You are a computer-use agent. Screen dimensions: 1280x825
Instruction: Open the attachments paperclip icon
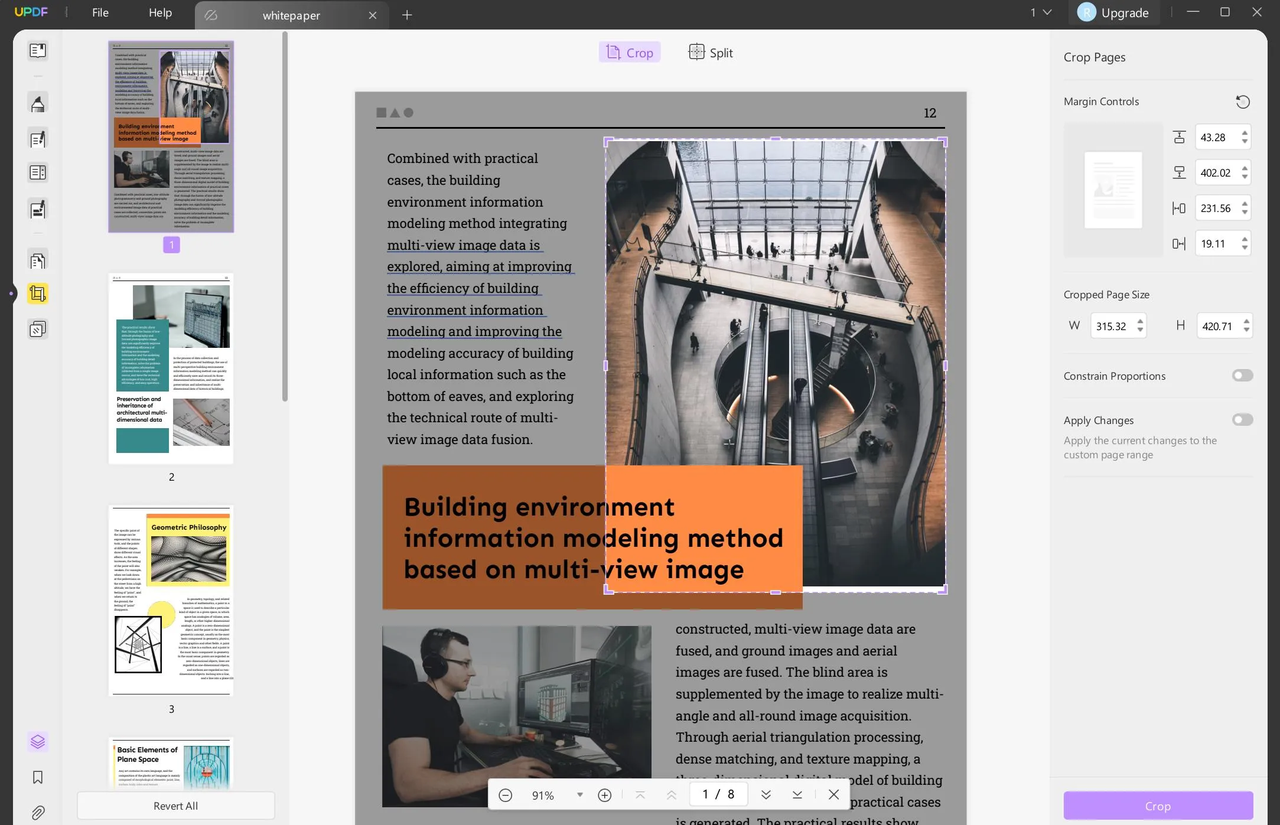[38, 813]
